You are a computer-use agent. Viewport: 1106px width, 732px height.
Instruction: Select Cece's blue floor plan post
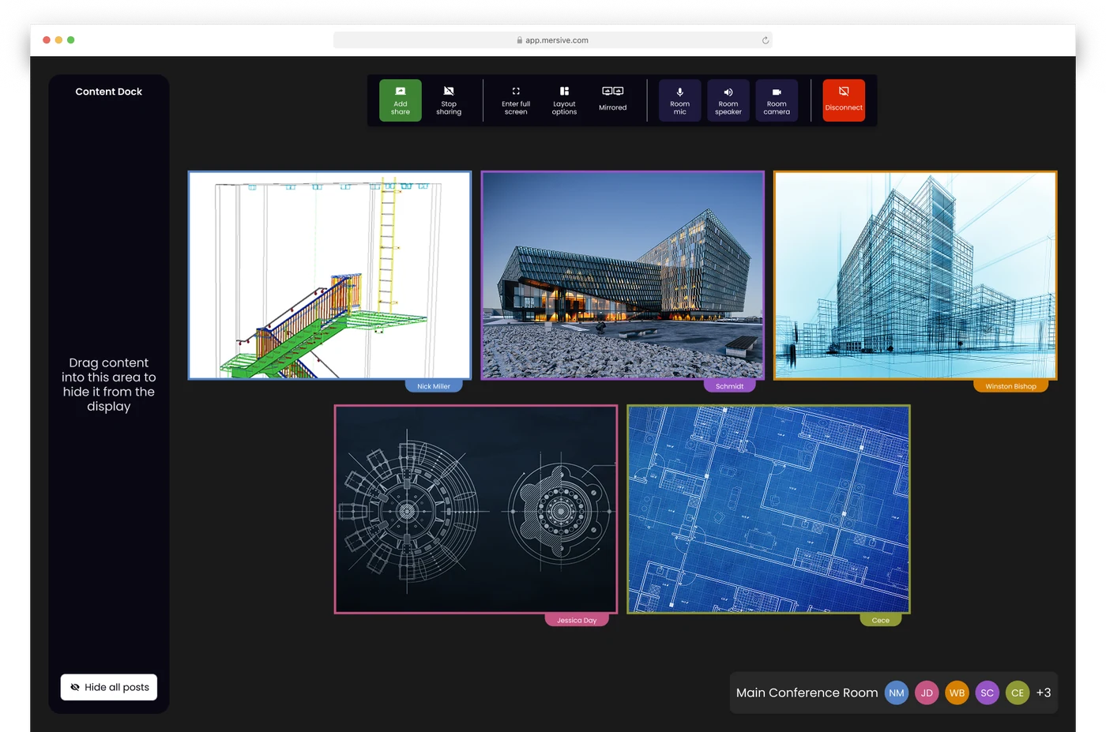(x=769, y=509)
